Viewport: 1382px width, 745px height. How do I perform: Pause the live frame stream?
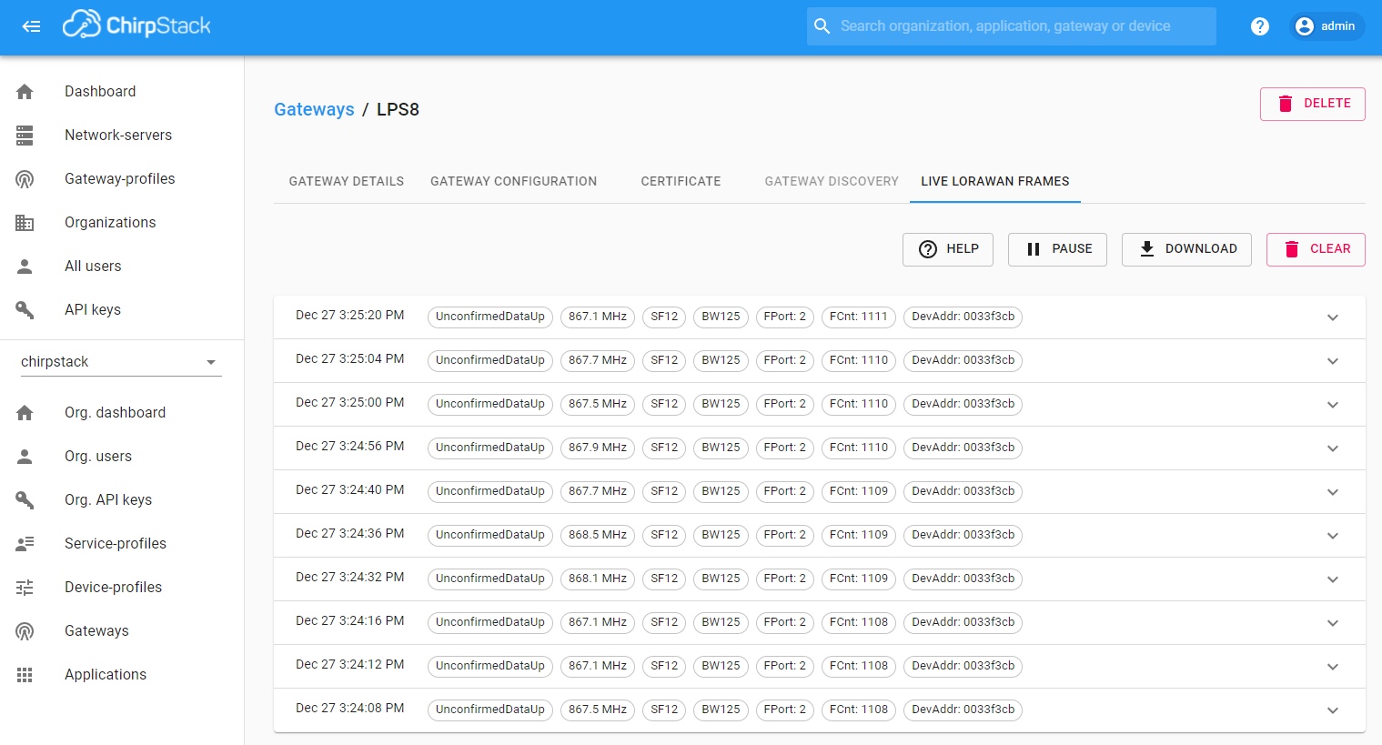tap(1057, 249)
